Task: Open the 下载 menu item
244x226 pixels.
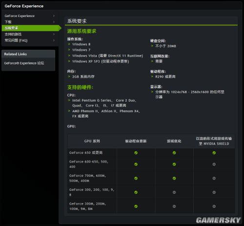Action: 8,22
